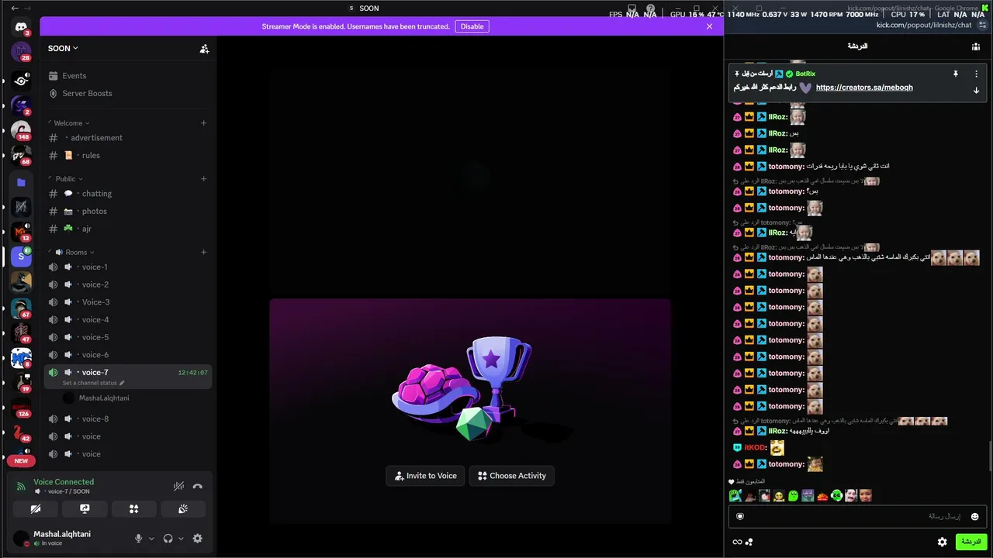Expand pinned message with down arrow
993x558 pixels.
point(976,91)
